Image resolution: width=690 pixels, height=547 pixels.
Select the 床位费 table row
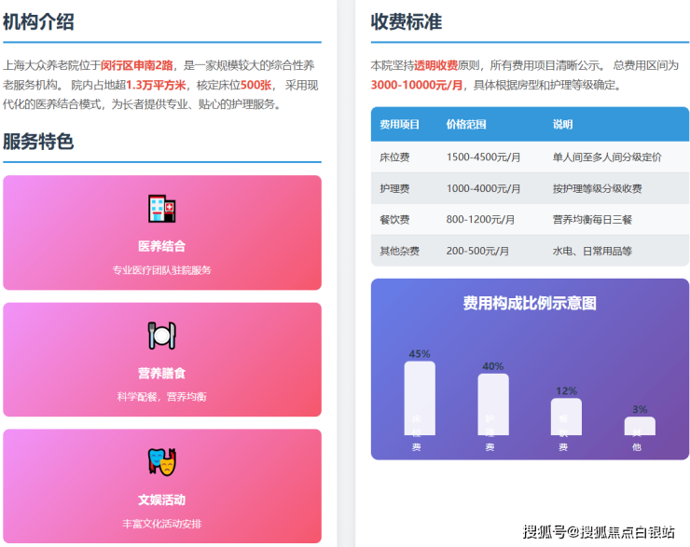click(529, 157)
